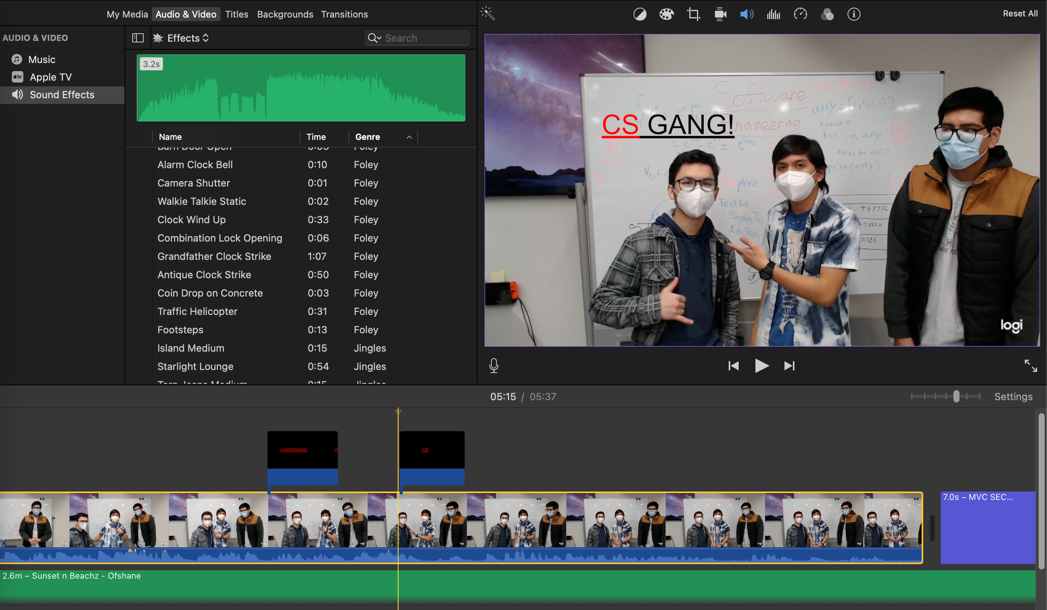
Task: Click the magic wand auto-enhance icon
Action: click(x=488, y=14)
